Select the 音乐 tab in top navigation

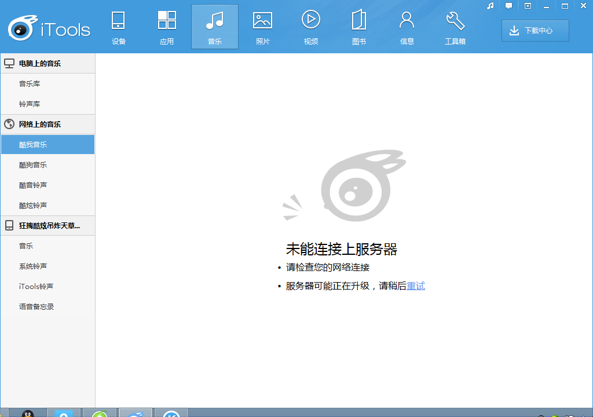tap(215, 27)
